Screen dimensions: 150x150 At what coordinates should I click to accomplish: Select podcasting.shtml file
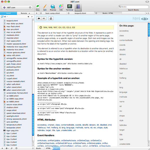(x=13, y=67)
